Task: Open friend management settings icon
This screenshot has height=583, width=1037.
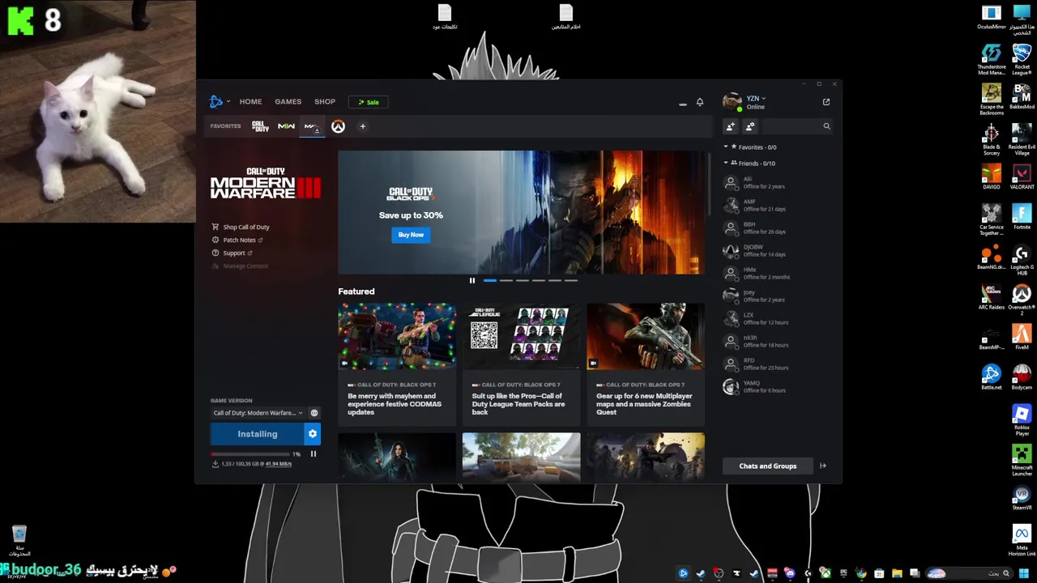Action: click(x=750, y=126)
